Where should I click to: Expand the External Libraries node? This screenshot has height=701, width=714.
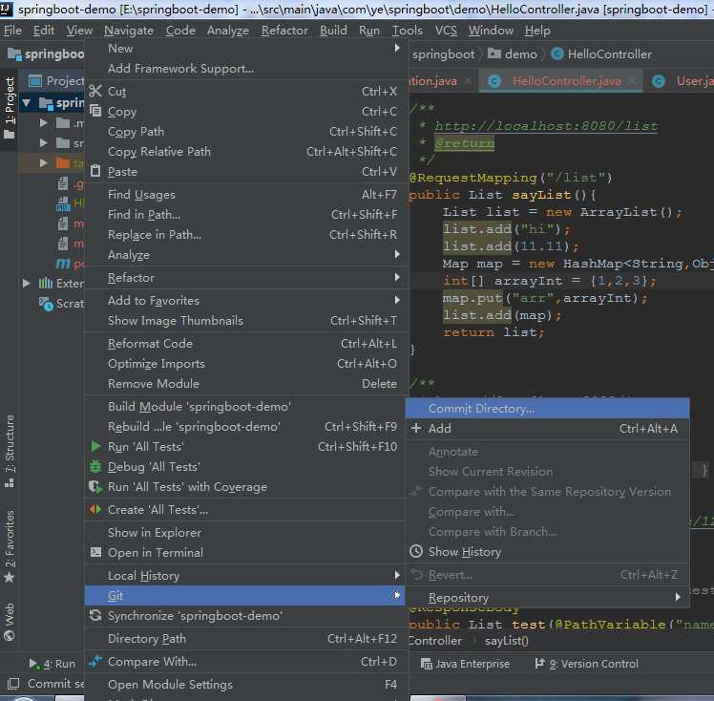coord(27,284)
